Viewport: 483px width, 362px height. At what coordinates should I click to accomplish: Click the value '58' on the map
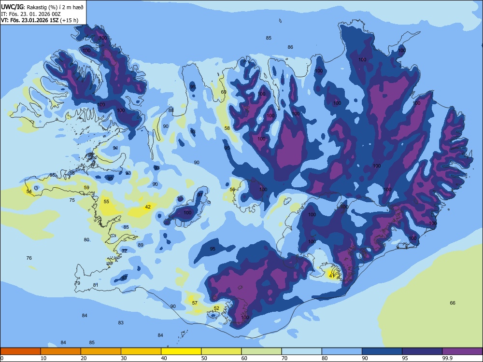pos(227,128)
